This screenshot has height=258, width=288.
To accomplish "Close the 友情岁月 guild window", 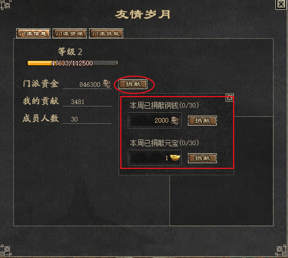I will pyautogui.click(x=280, y=4).
